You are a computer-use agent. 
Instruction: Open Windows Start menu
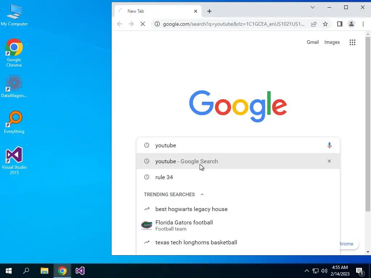coord(9,271)
